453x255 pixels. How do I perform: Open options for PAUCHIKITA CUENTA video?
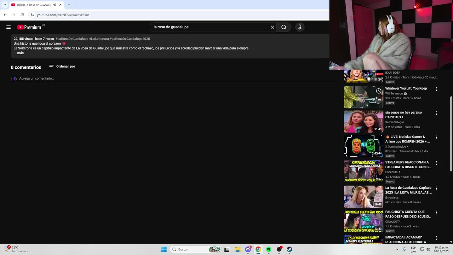[x=437, y=212]
